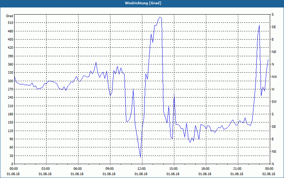284x178 pixels.
Task: Click the y-axis value 210
Action: point(11,106)
